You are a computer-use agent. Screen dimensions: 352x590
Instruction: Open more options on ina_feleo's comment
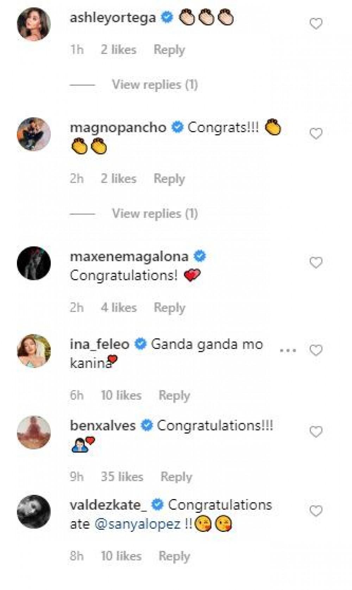pyautogui.click(x=288, y=351)
